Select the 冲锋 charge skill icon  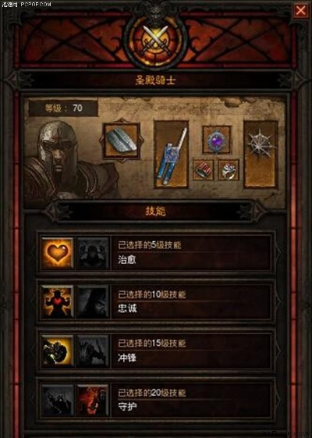[x=57, y=351]
